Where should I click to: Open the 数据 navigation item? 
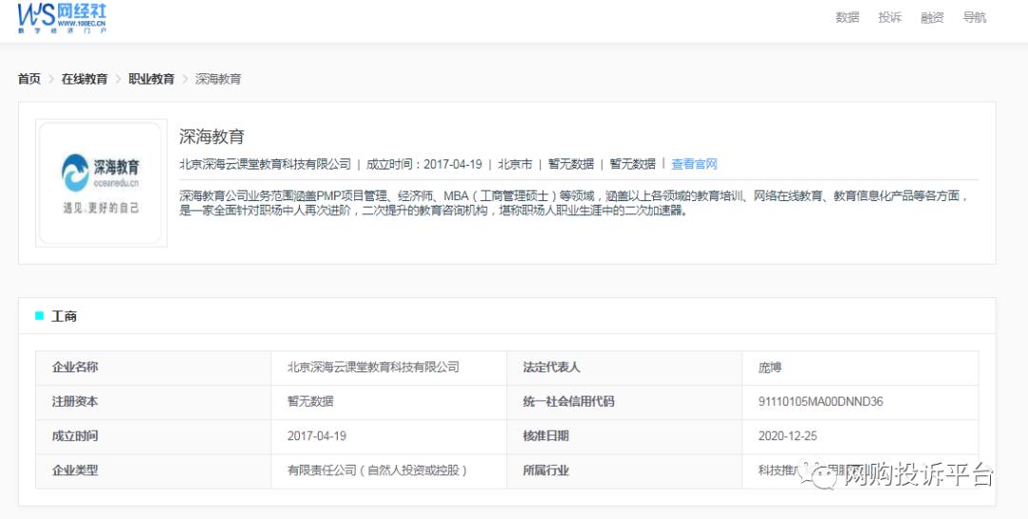point(847,17)
